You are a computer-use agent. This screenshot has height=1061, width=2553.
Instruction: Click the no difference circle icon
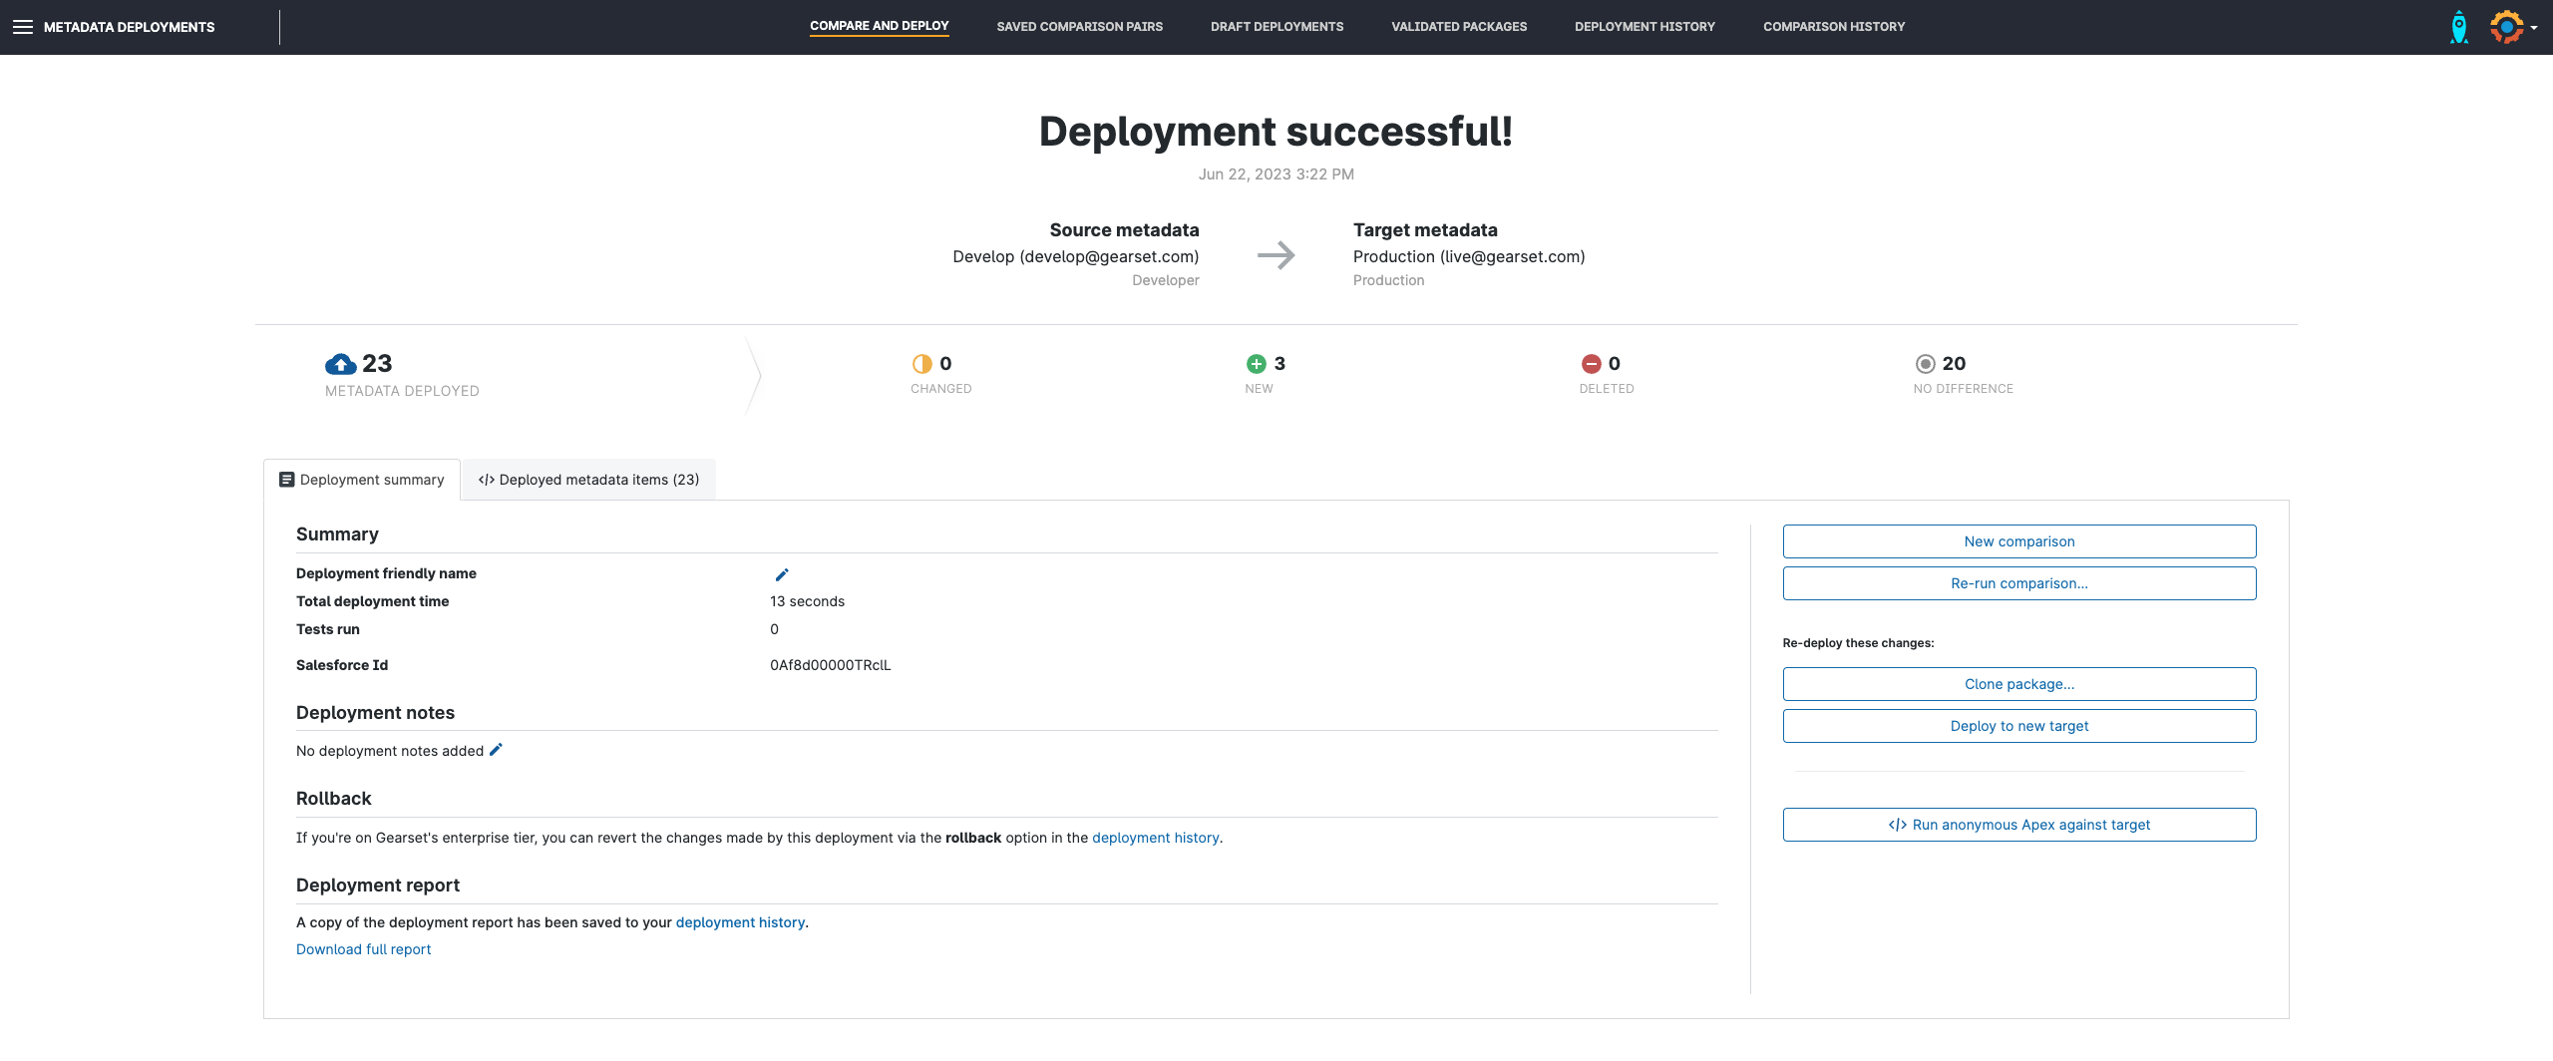pyautogui.click(x=1925, y=364)
